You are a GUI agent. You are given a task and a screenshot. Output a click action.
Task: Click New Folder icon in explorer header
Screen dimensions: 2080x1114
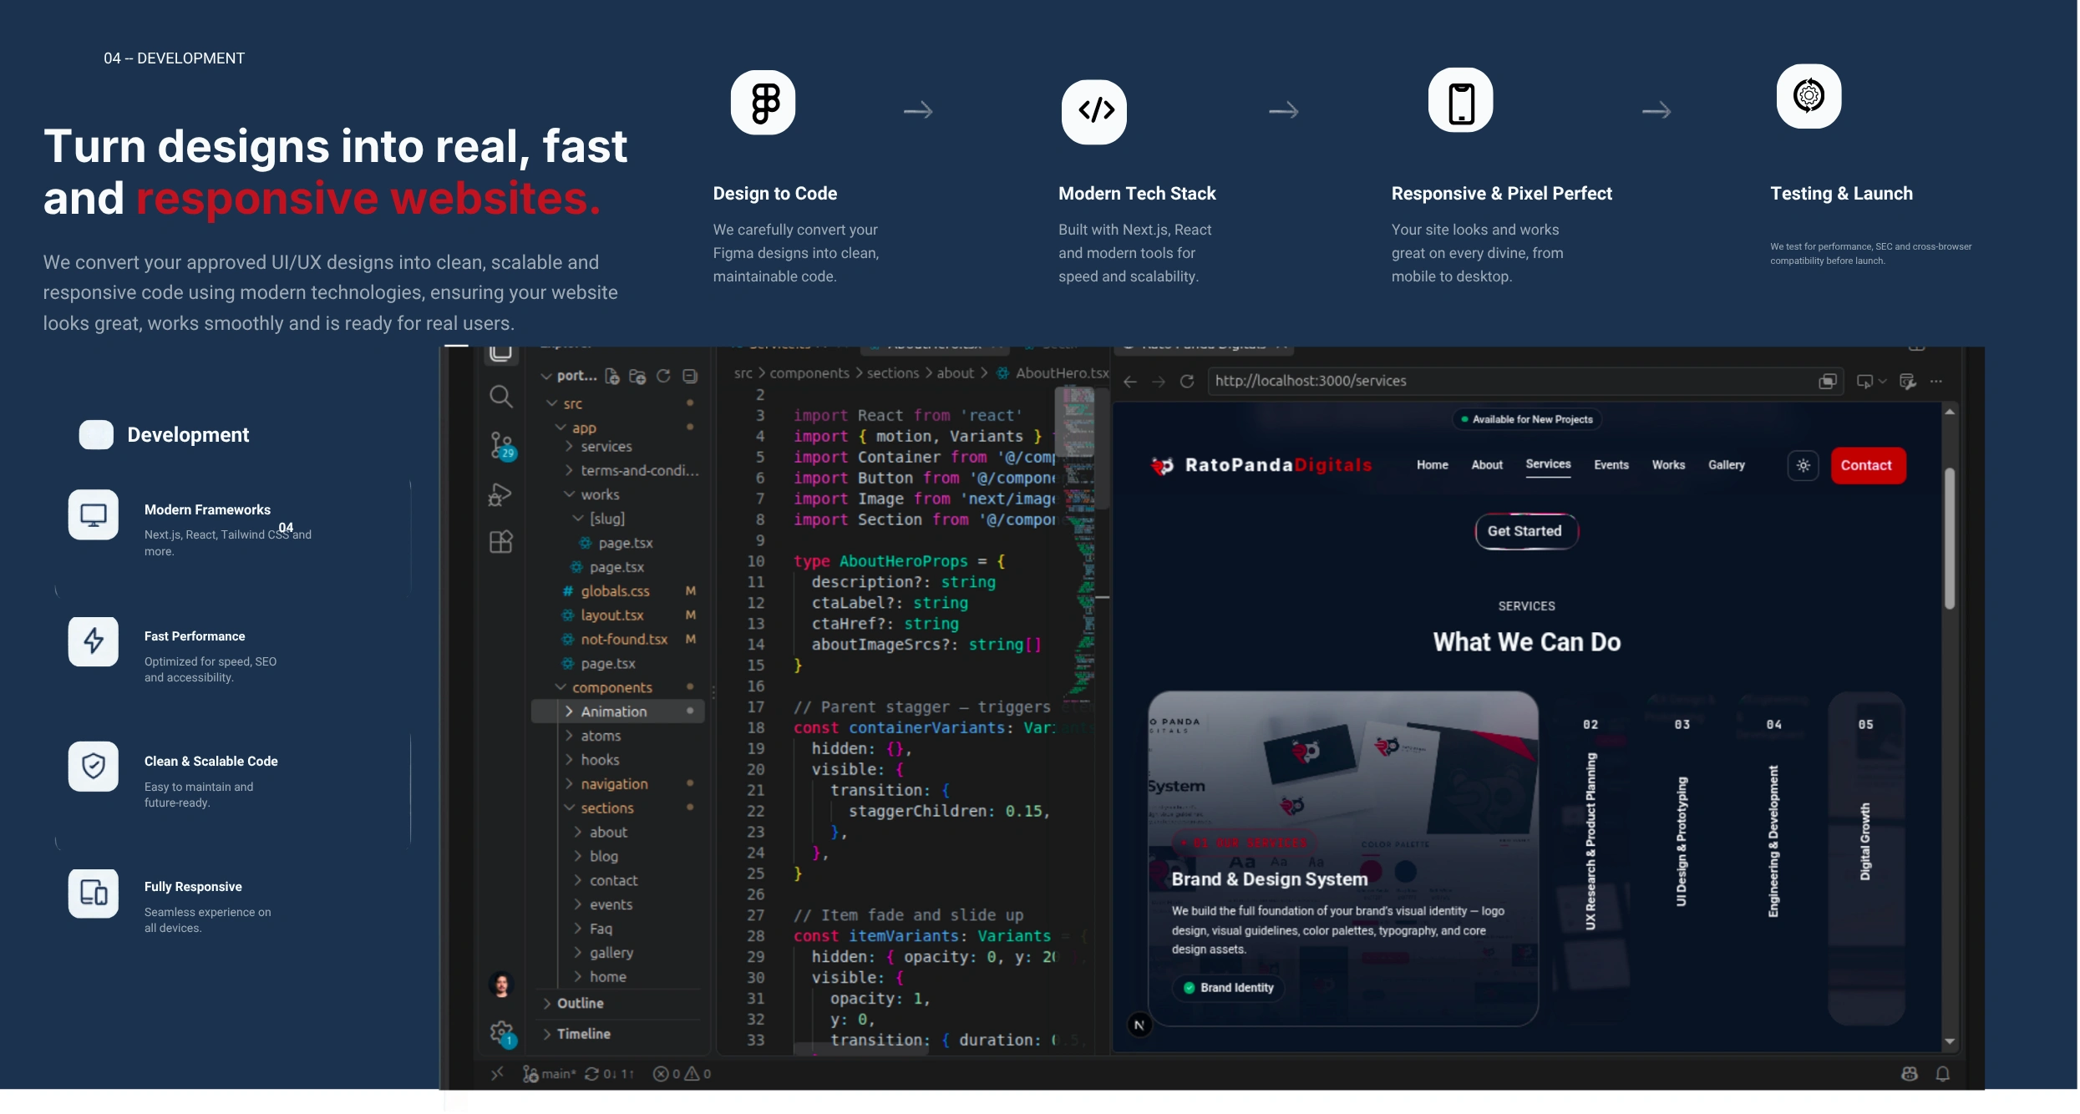click(637, 377)
